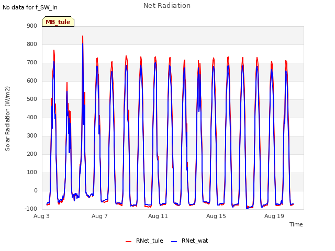Click the Net Radiation chart title
The image size is (335, 251).
(x=167, y=6)
